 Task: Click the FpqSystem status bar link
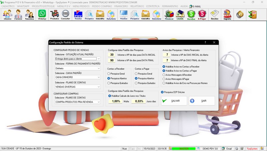[x=252, y=149]
